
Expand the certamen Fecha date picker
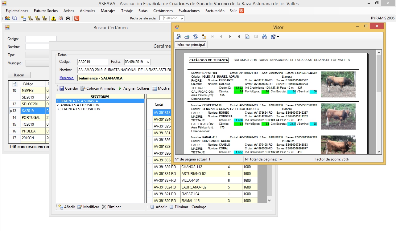[148, 62]
